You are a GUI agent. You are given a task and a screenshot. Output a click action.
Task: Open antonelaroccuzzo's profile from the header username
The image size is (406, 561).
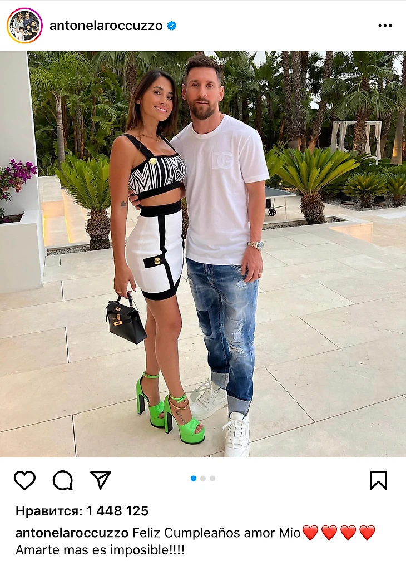pos(106,26)
